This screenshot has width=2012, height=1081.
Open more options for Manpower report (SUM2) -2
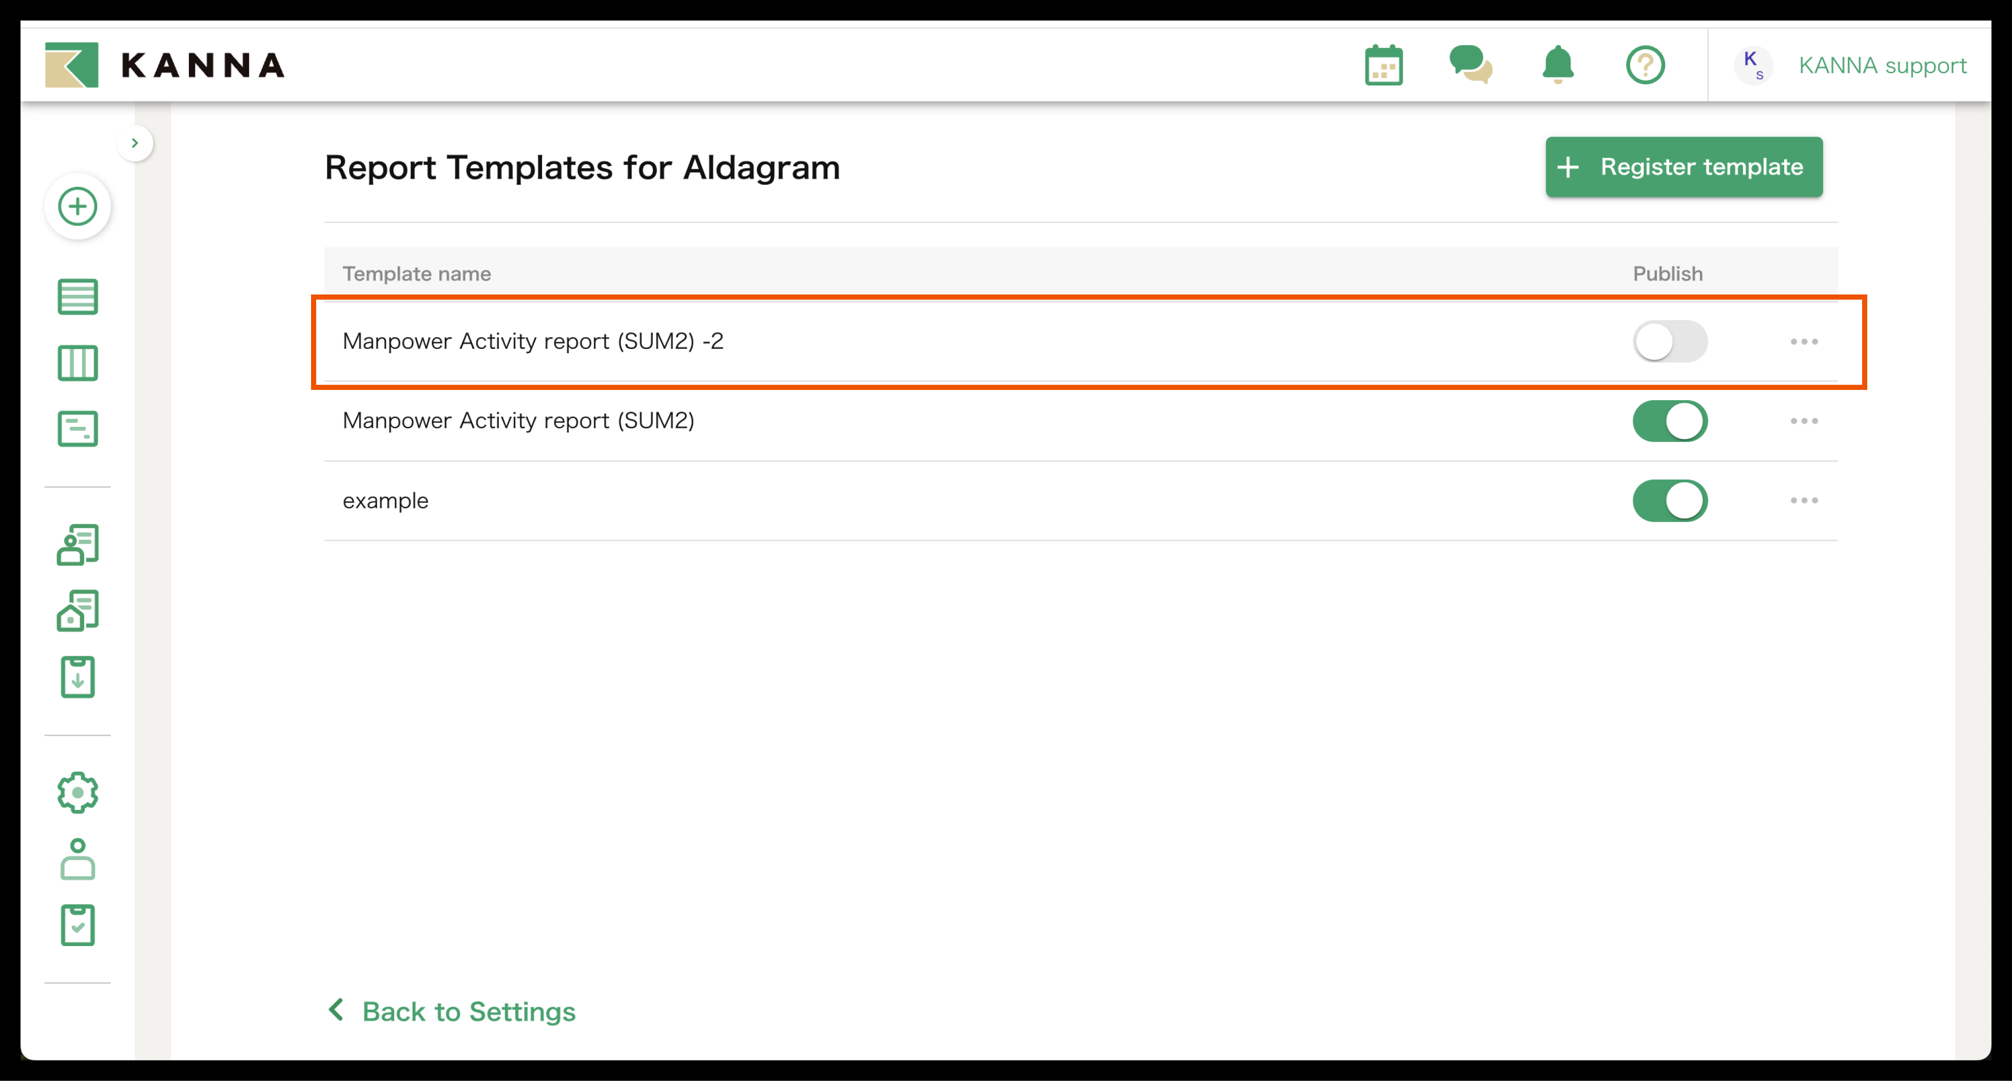click(1804, 342)
